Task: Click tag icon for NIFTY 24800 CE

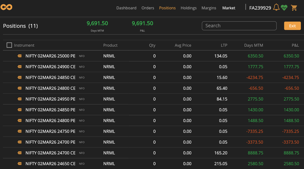Action: point(20,88)
